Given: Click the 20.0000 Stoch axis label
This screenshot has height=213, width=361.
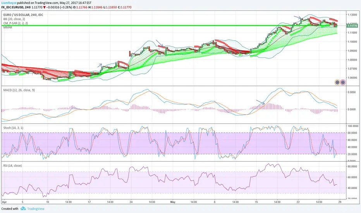Looking at the screenshot, I should (352, 154).
